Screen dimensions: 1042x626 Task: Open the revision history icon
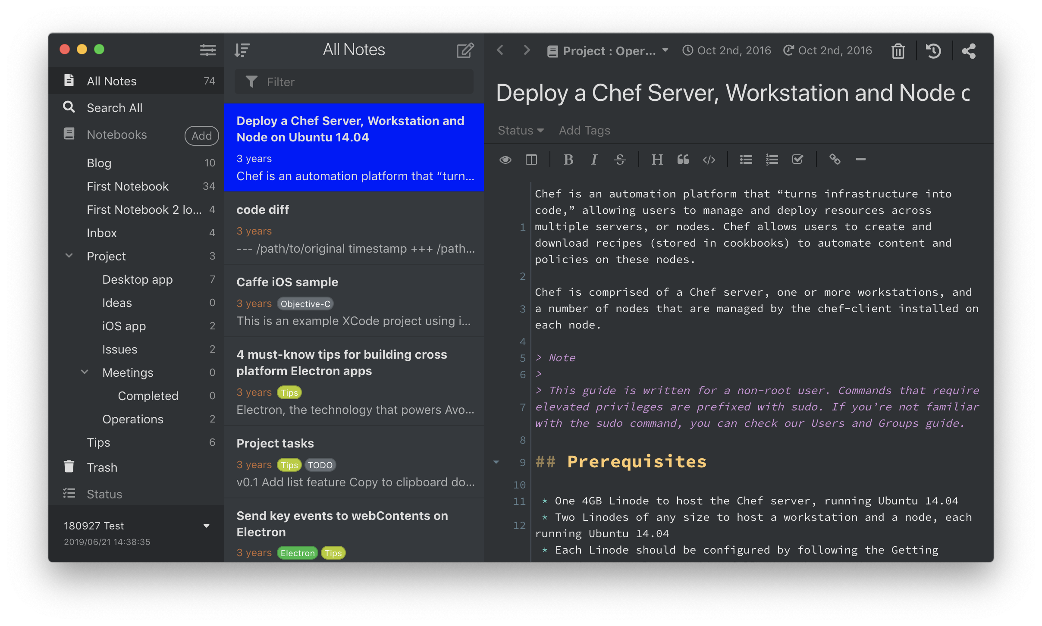point(933,51)
